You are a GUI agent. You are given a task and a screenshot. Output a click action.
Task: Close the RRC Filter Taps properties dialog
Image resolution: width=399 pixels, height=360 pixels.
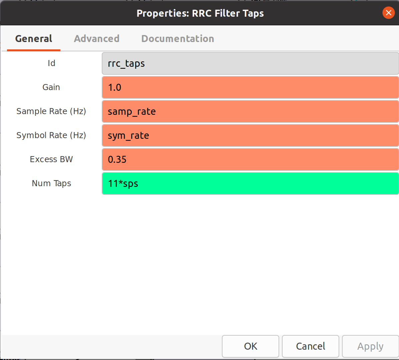(388, 12)
